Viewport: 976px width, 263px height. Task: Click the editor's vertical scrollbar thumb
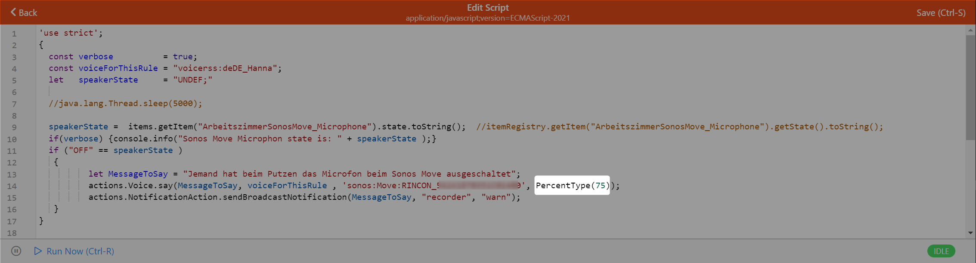coord(970,86)
